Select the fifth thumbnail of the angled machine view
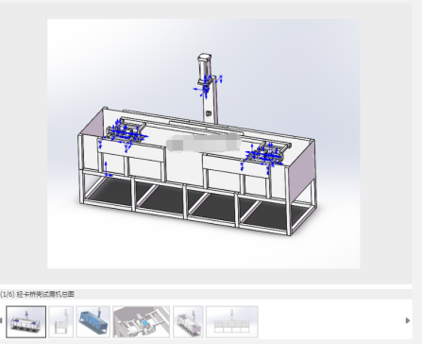The image size is (422, 344). (x=188, y=321)
